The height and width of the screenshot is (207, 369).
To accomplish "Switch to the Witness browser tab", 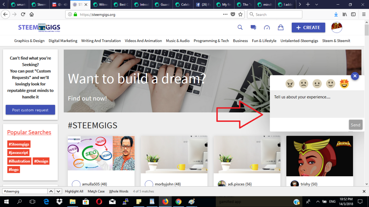I will [100, 5].
